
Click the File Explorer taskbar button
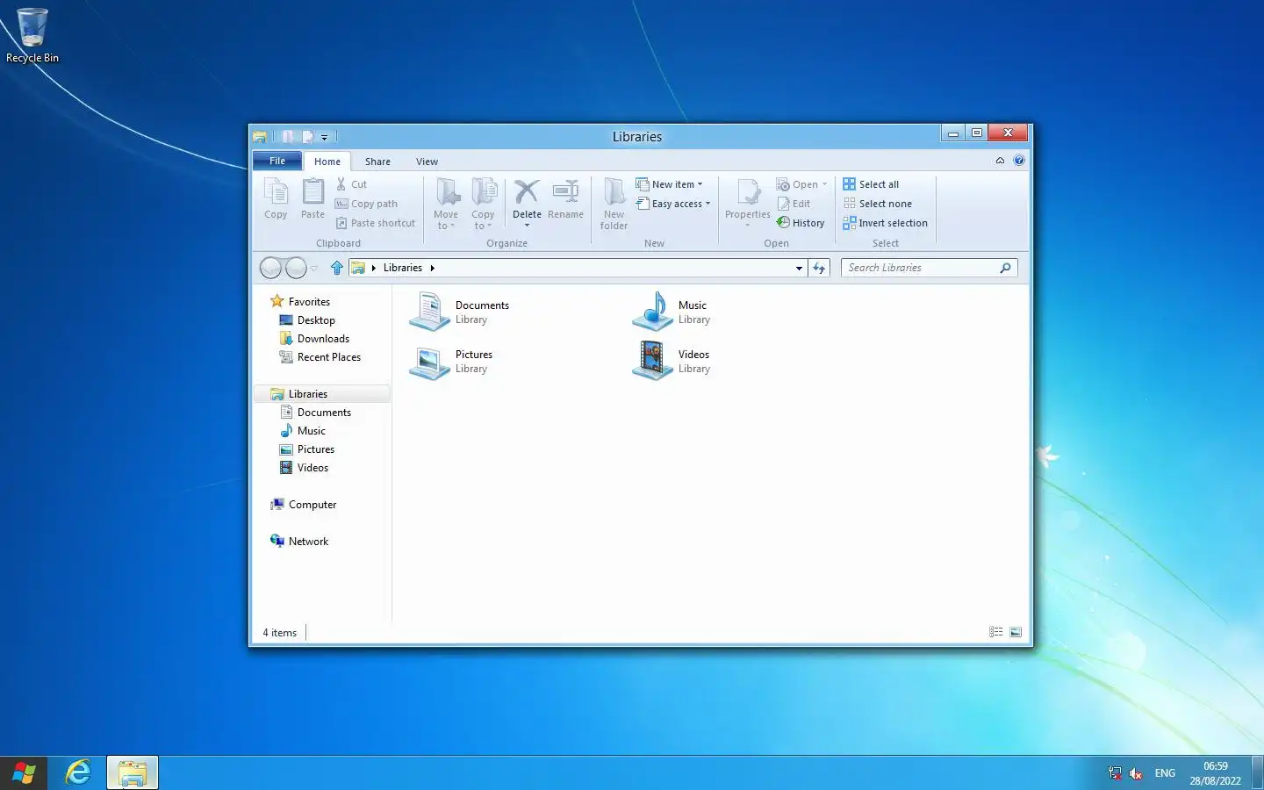tap(133, 773)
